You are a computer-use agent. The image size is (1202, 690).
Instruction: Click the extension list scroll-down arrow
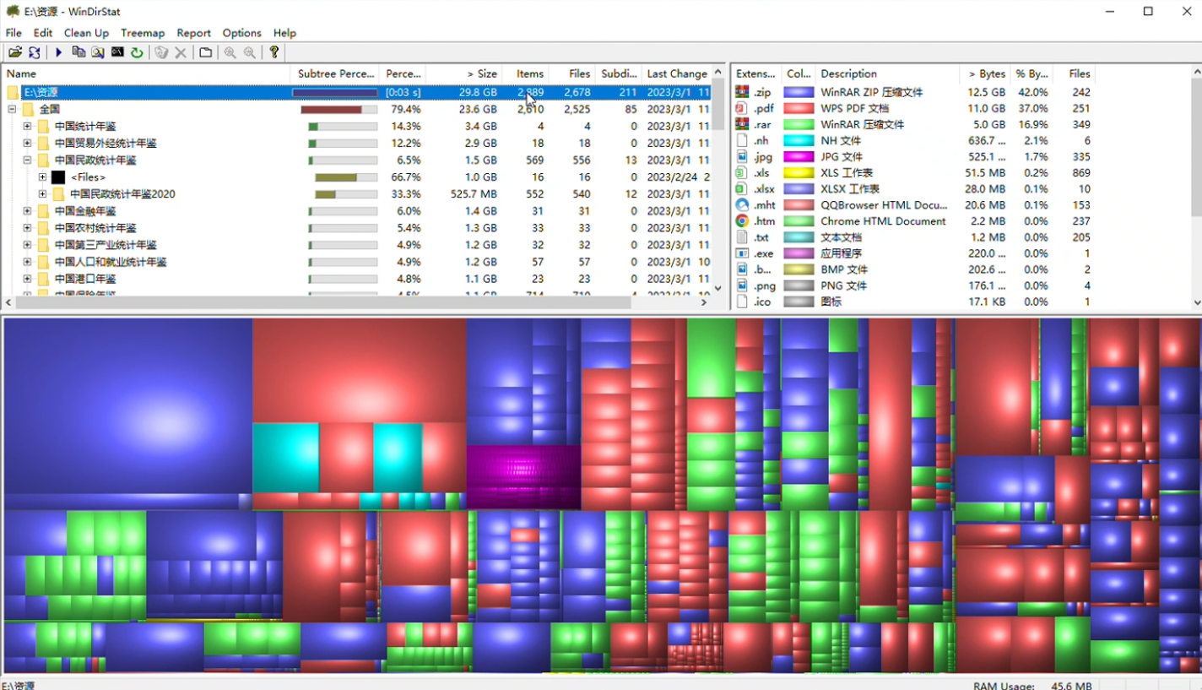click(1196, 302)
